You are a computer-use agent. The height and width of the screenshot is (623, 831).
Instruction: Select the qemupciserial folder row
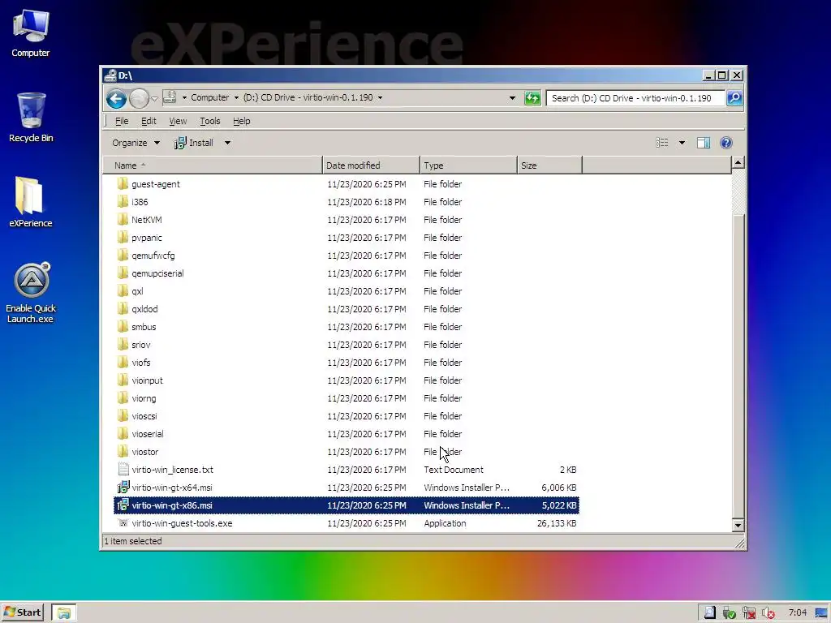(x=347, y=273)
